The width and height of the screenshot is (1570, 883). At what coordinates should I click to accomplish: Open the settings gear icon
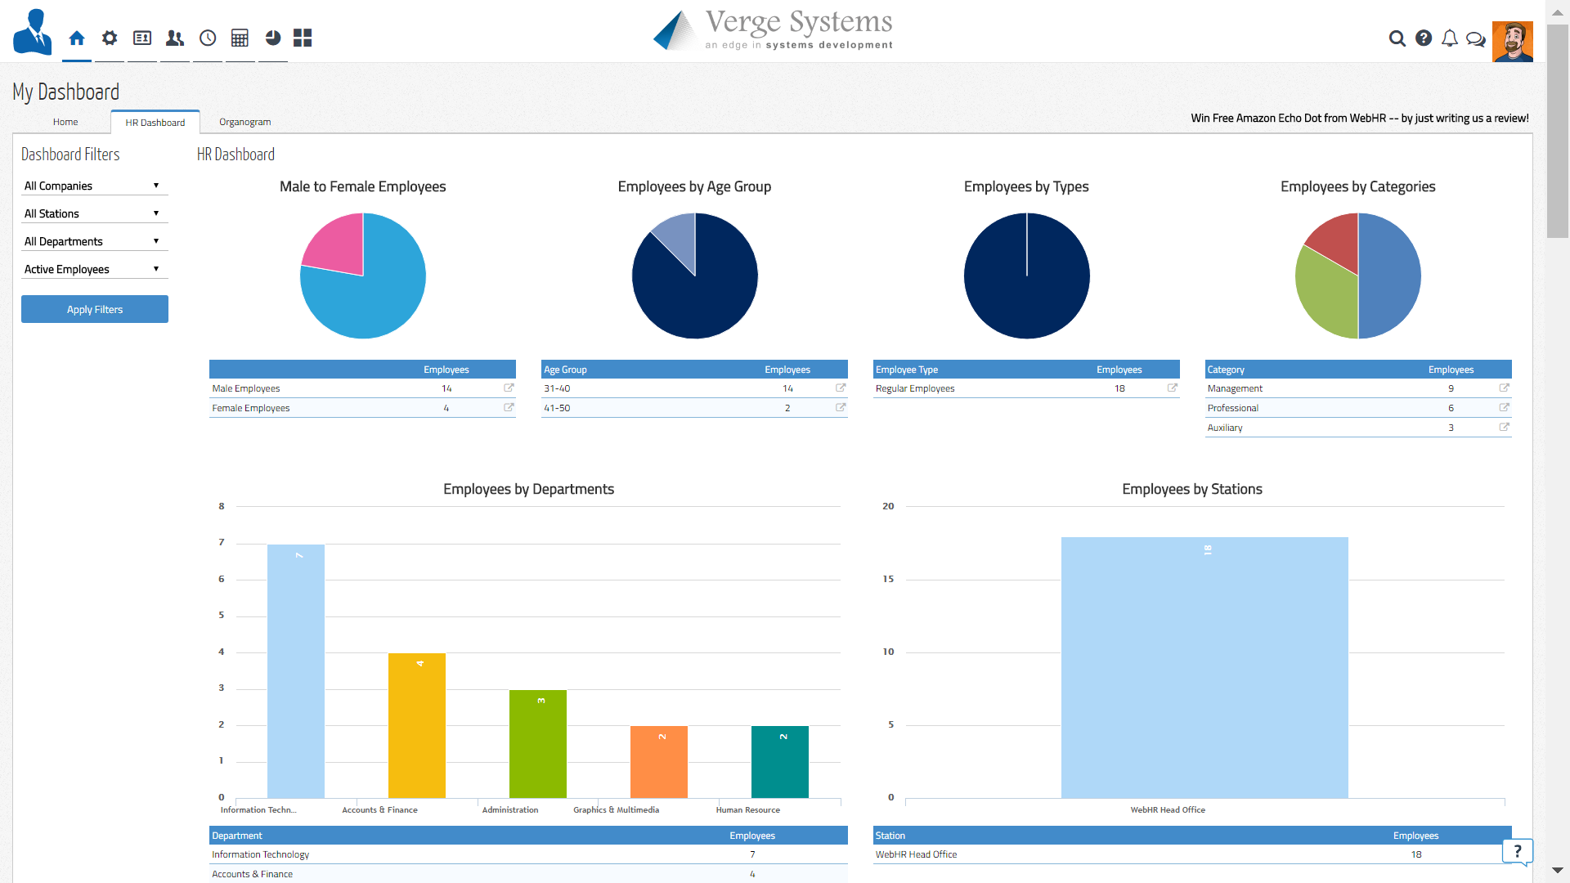110,38
